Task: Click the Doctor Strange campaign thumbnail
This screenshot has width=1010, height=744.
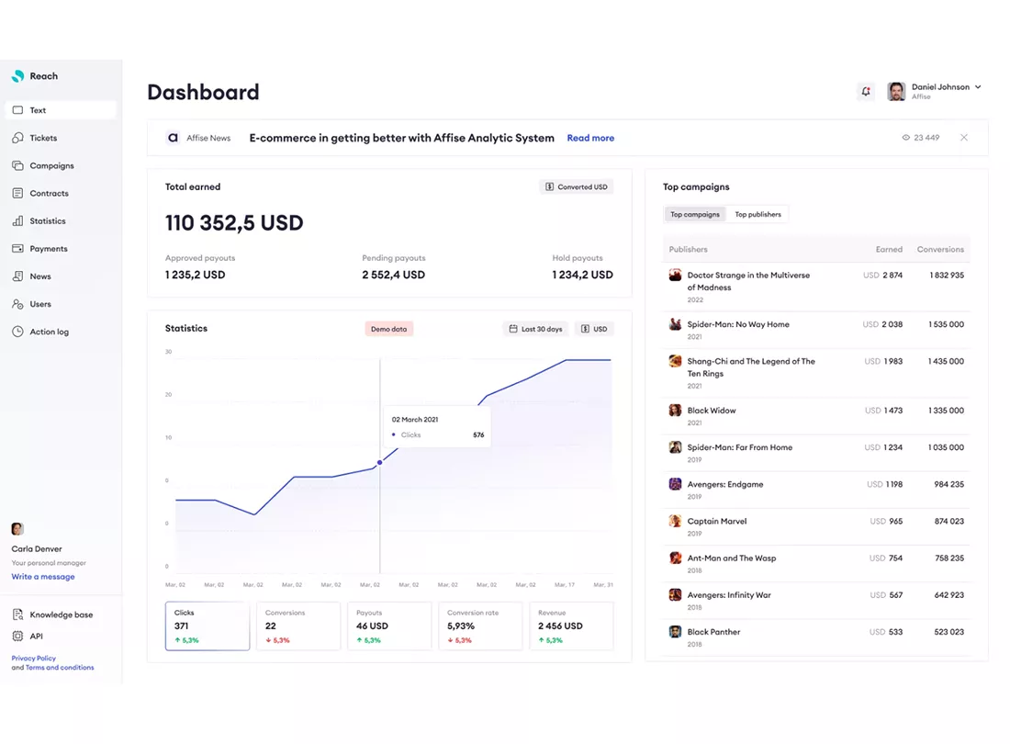Action: click(675, 275)
